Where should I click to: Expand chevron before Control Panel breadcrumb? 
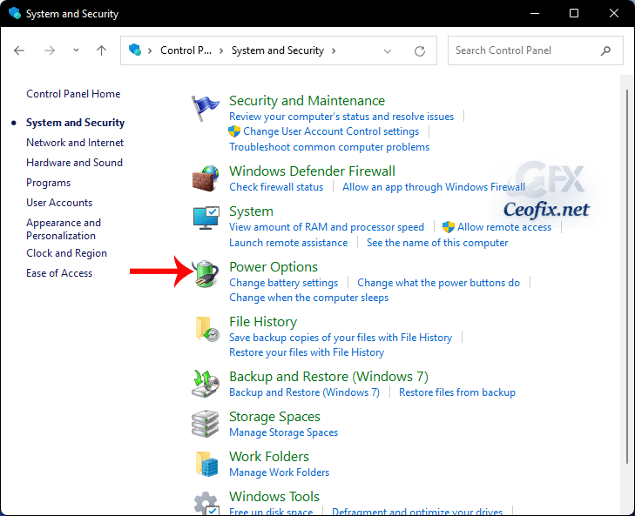pyautogui.click(x=150, y=50)
